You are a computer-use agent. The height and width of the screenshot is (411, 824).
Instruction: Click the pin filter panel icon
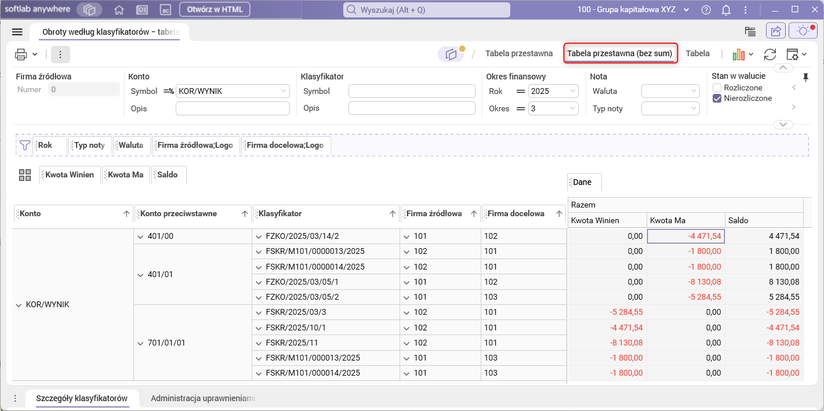tap(805, 77)
